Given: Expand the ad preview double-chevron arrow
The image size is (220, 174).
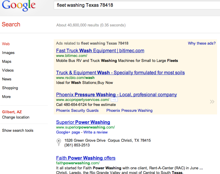Looking at the screenshot, I should coord(212,102).
